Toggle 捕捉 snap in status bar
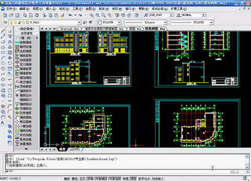 pyautogui.click(x=67, y=179)
